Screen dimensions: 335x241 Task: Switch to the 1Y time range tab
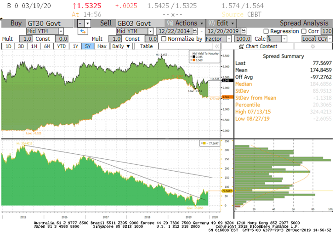pos(75,46)
